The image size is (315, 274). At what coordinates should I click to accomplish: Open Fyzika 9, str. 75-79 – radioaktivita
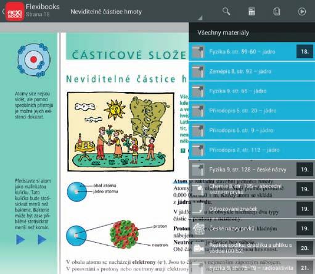click(x=252, y=267)
